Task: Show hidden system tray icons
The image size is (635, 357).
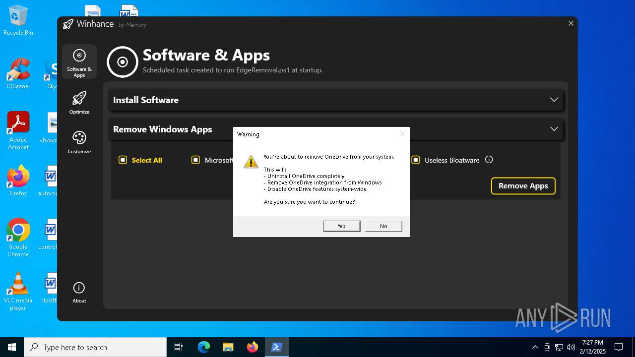Action: click(535, 347)
